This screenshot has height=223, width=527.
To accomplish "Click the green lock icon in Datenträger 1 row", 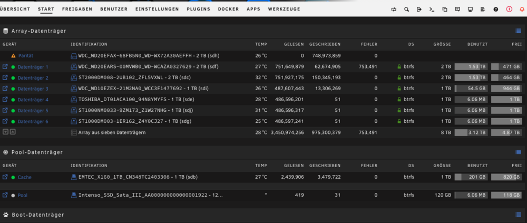I will click(x=399, y=66).
